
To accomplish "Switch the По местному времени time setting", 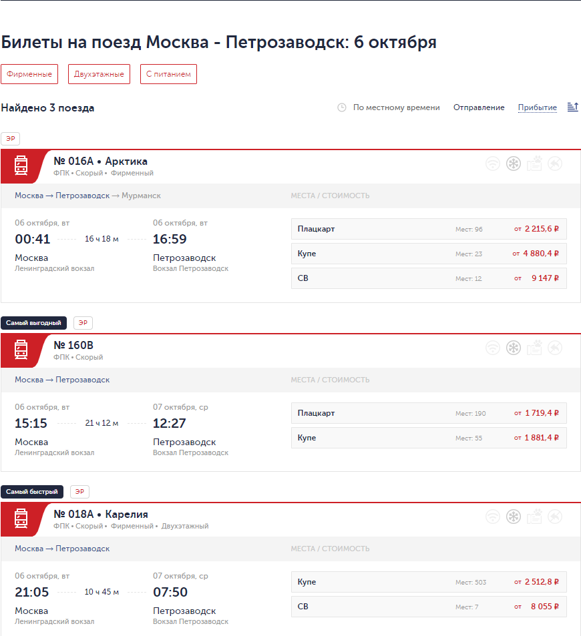I will (396, 107).
